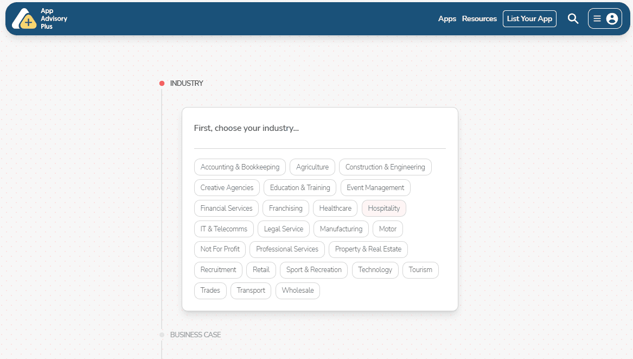Open the Apps menu

(x=447, y=19)
